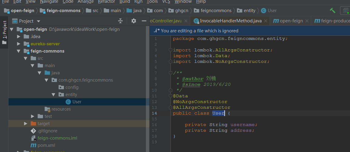Open the Run menu
The width and height of the screenshot is (350, 152).
pos(138,2)
